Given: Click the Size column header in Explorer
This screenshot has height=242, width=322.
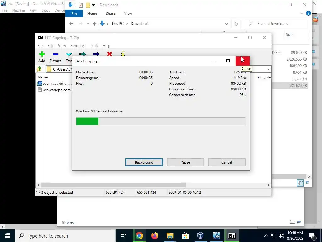Looking at the screenshot, I should pos(289,35).
